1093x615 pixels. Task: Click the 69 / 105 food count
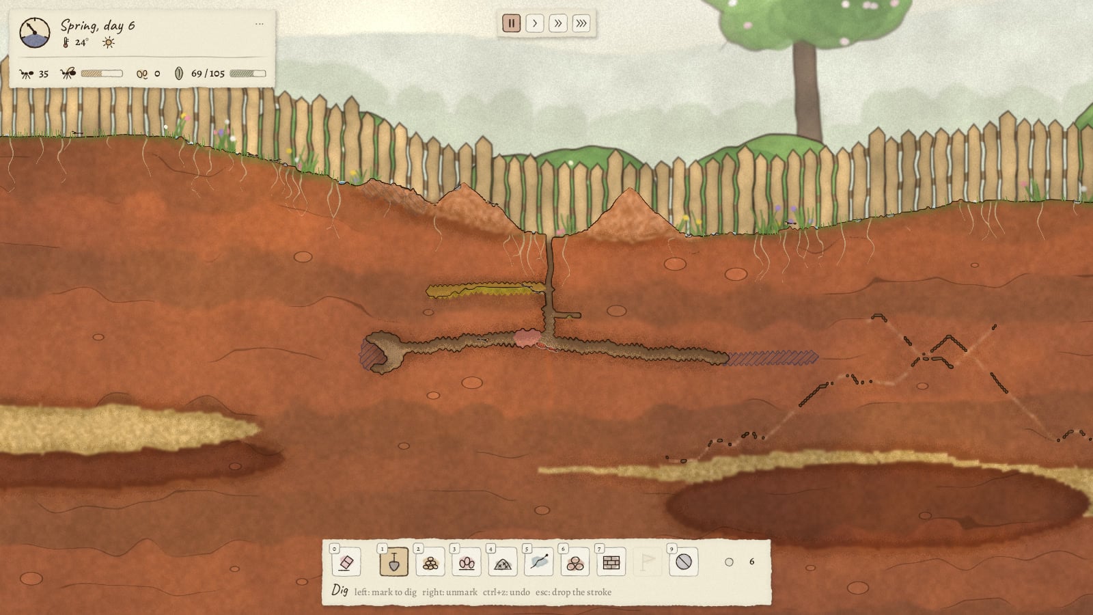pyautogui.click(x=208, y=73)
